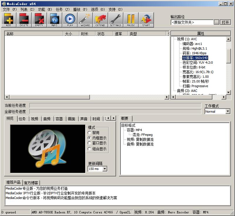Switch to the 声音 tab
235x216 pixels.
[x=84, y=119]
